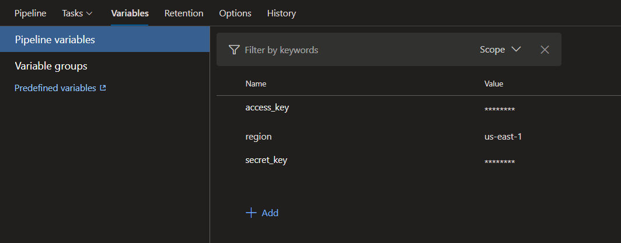The width and height of the screenshot is (621, 243).
Task: Select the access_key variable name
Action: coord(267,107)
